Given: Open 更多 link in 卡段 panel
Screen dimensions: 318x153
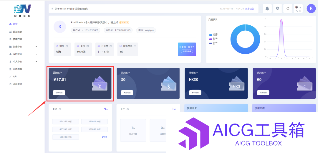Looking at the screenshot, I should coord(105,137).
